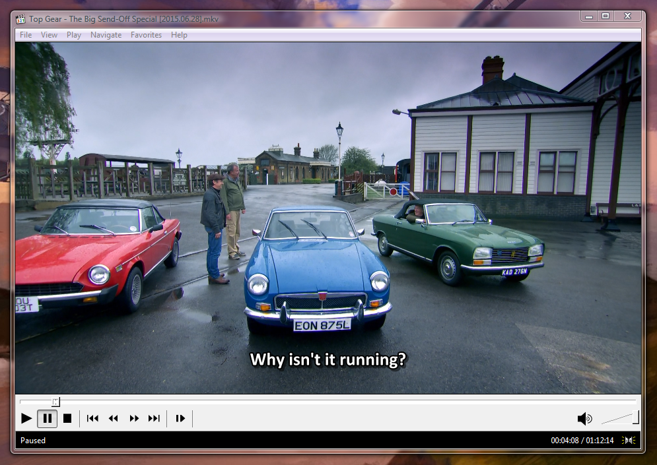Open the Navigate menu
Image resolution: width=657 pixels, height=465 pixels.
pyautogui.click(x=106, y=35)
